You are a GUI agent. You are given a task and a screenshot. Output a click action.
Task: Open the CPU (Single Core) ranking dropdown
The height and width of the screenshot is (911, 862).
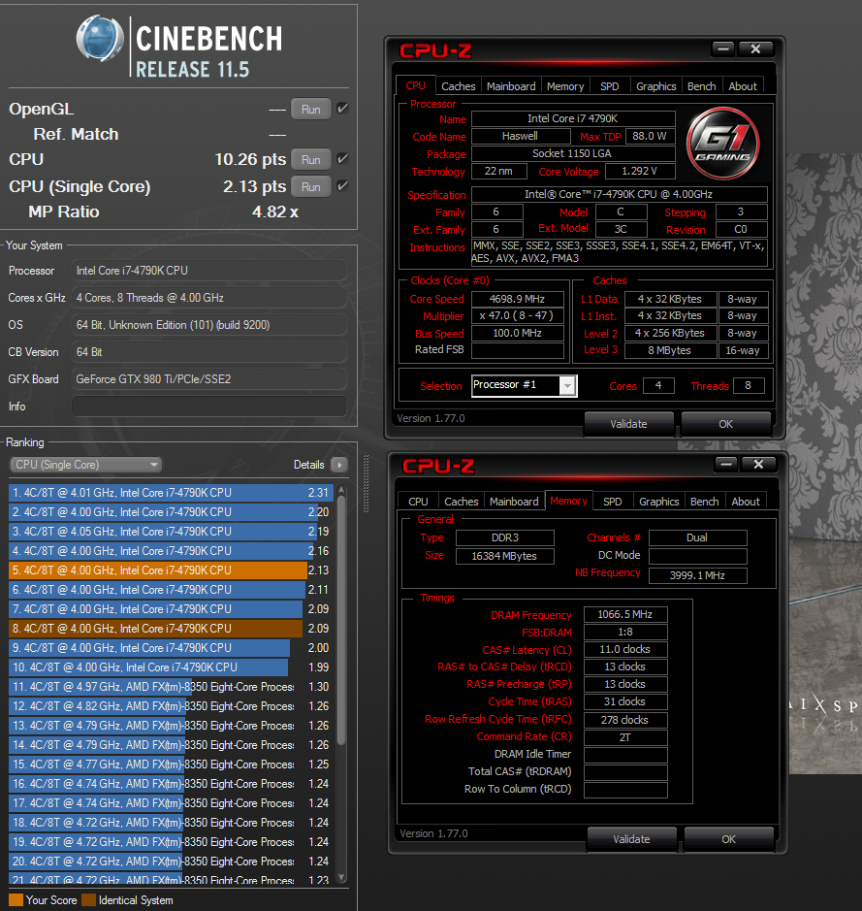tap(86, 465)
